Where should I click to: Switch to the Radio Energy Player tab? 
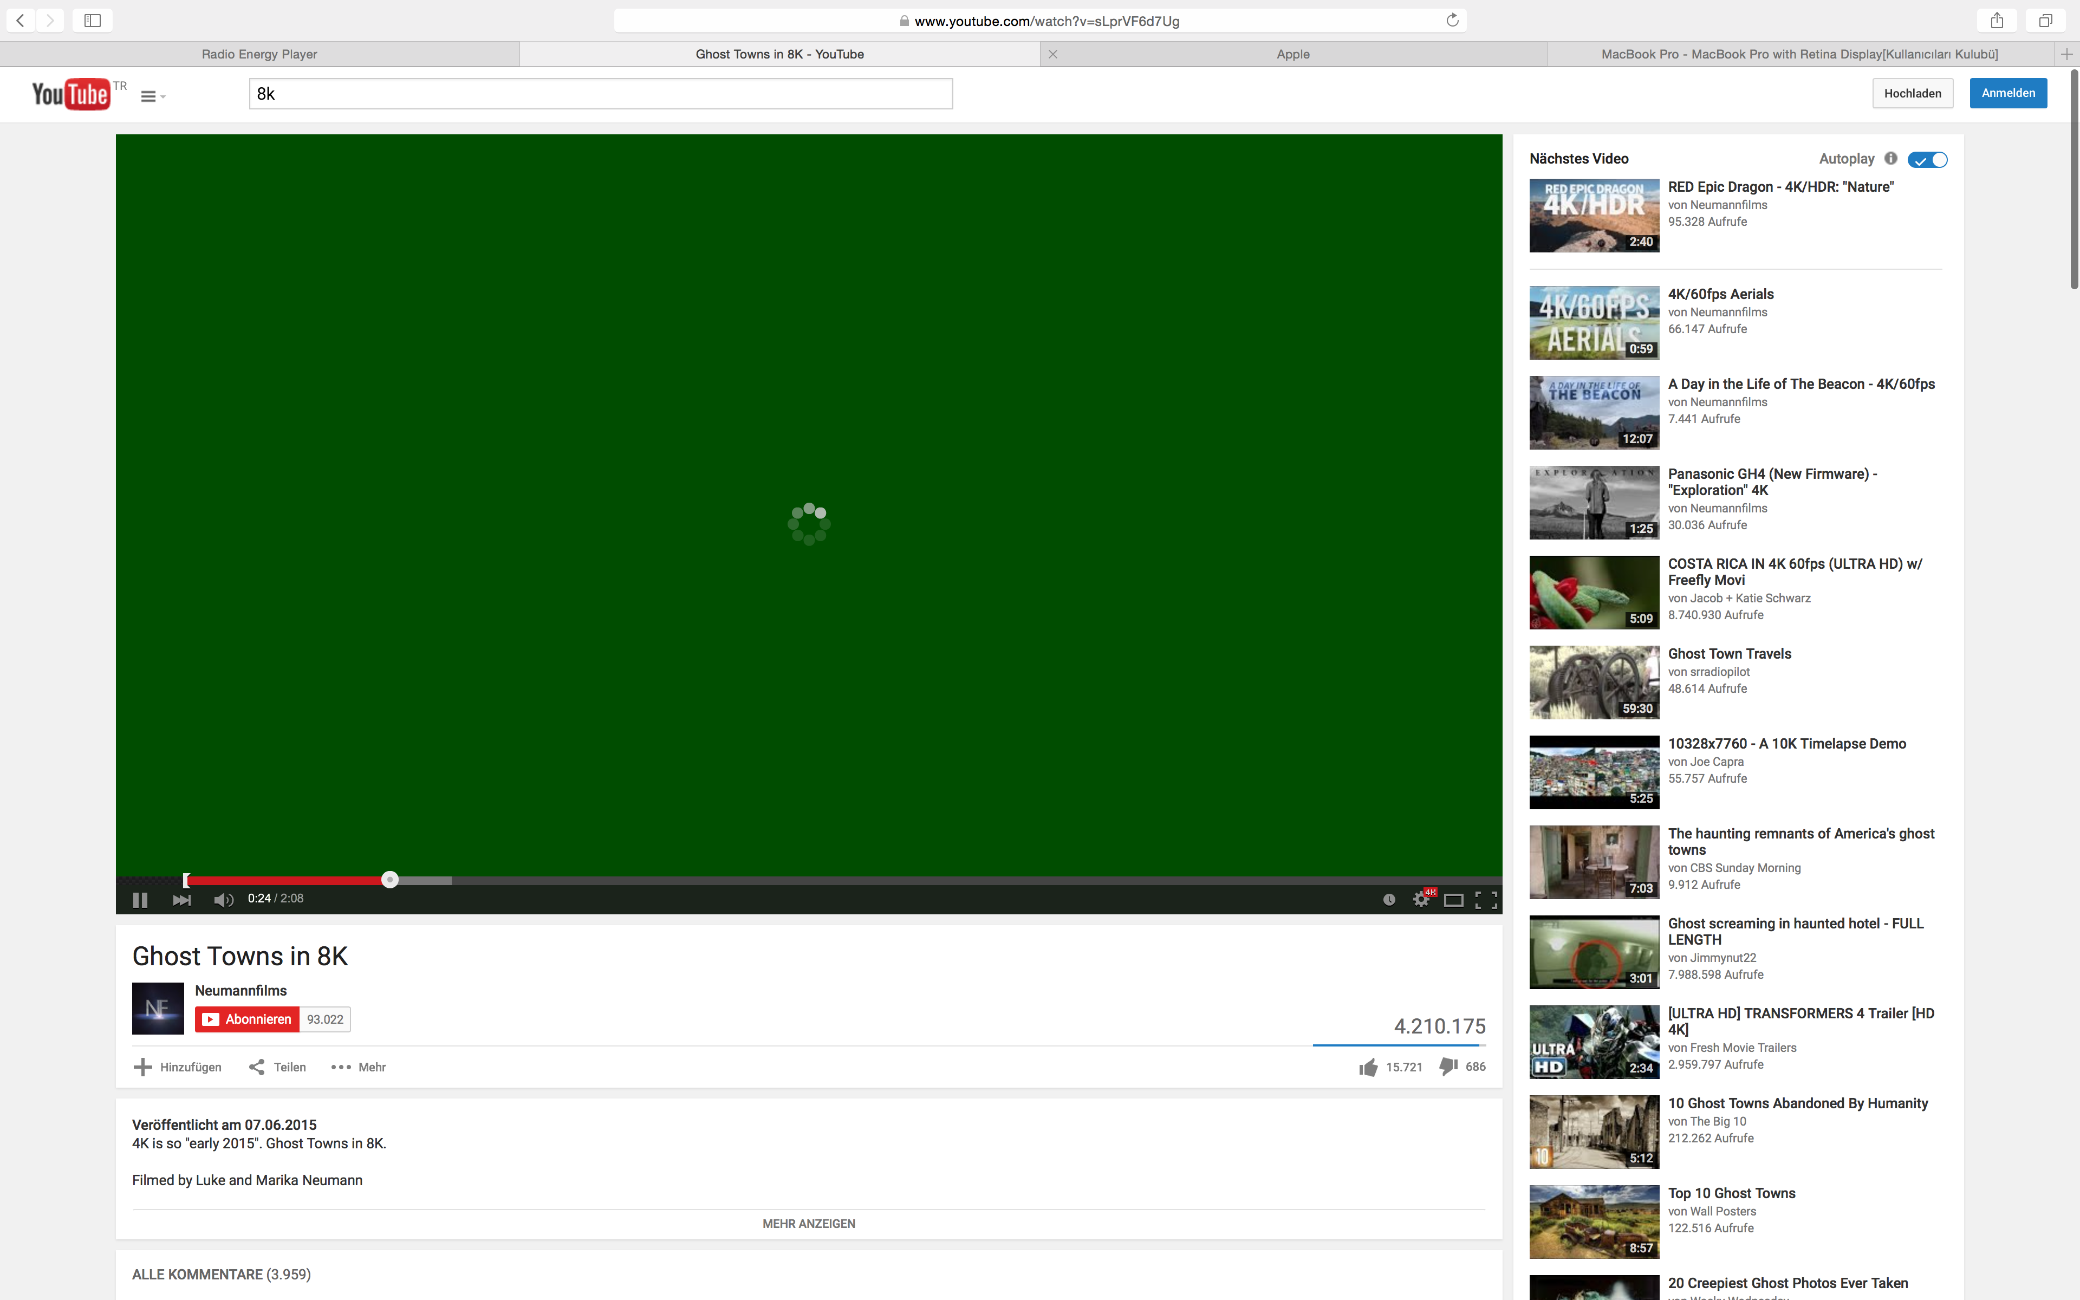(x=259, y=54)
